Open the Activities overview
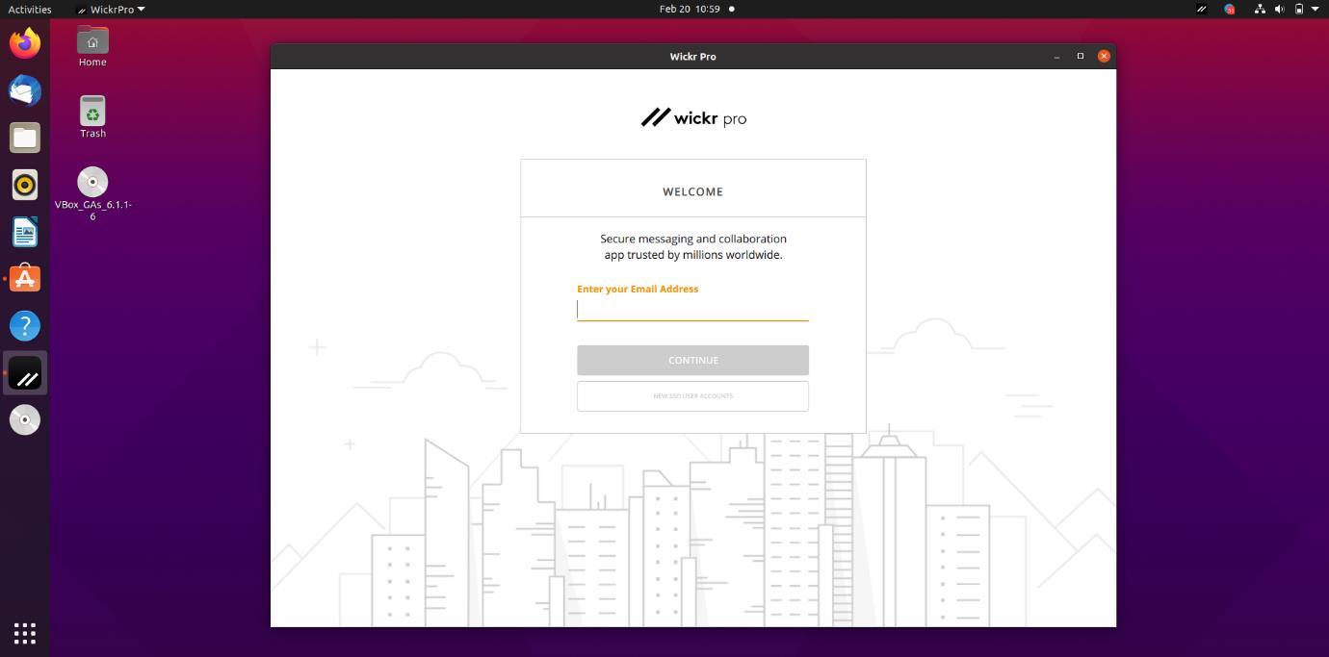Image resolution: width=1329 pixels, height=657 pixels. click(30, 9)
